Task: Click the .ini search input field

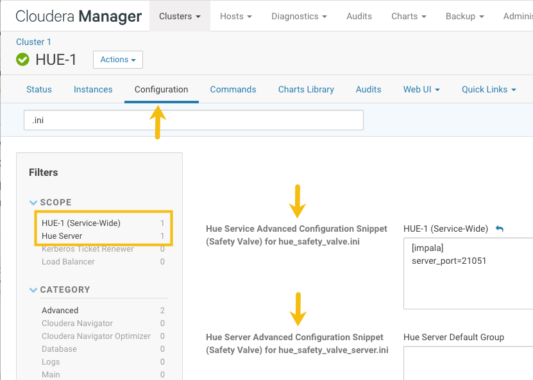Action: (x=193, y=121)
